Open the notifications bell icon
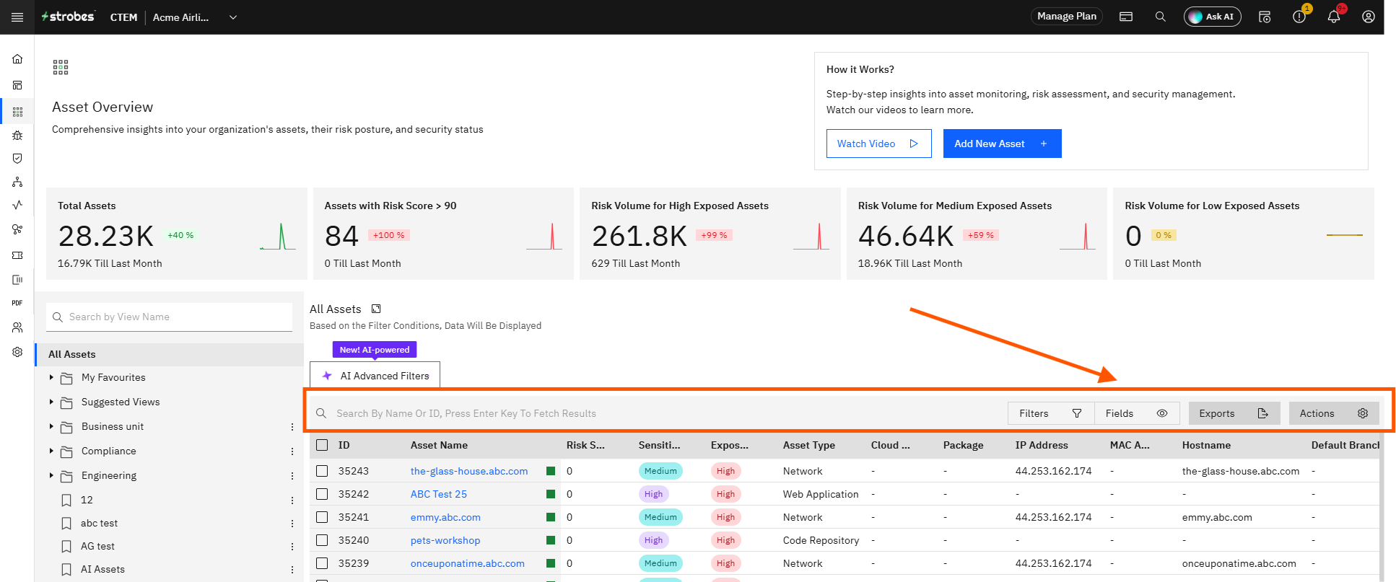This screenshot has height=582, width=1396. [x=1334, y=17]
